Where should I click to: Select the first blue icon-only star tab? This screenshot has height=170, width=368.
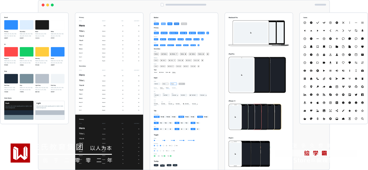point(156,129)
